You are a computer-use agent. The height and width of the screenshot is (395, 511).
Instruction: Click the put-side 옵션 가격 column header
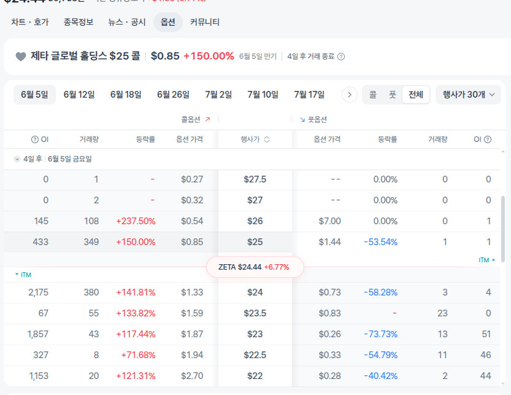click(x=327, y=139)
